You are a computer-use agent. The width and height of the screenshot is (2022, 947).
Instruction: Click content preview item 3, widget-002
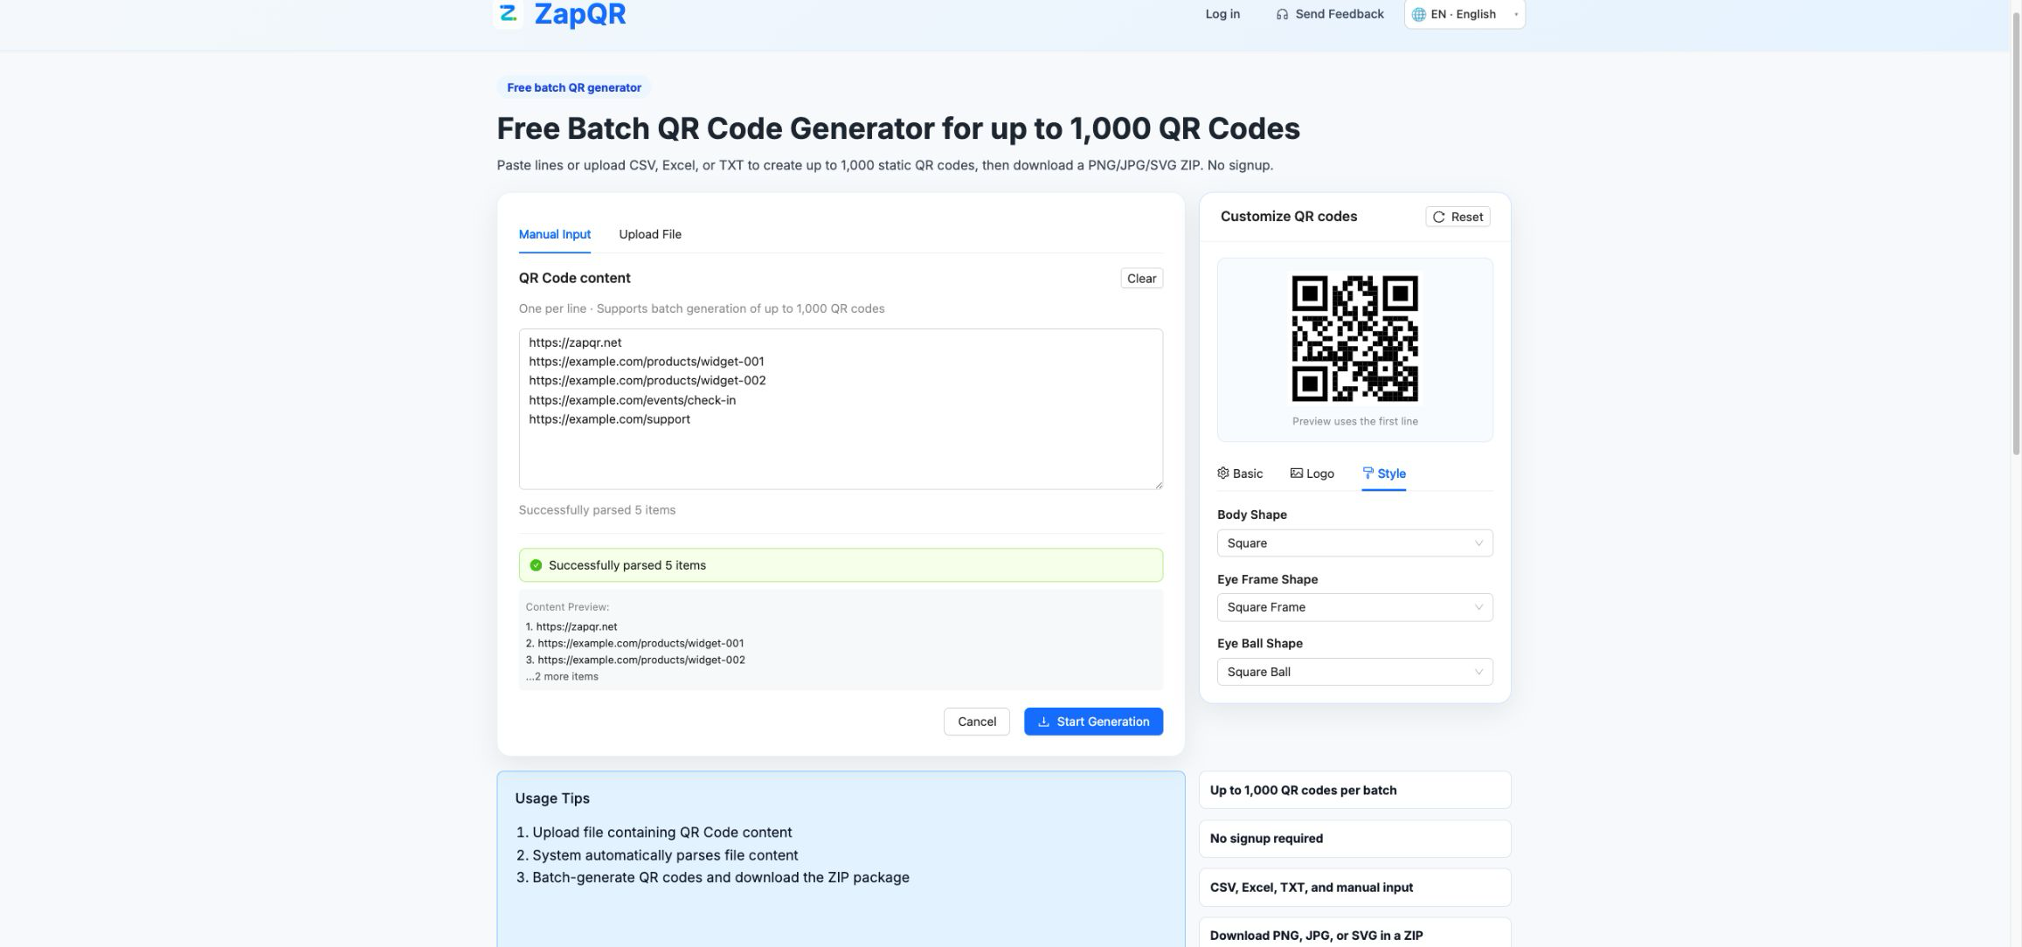point(635,660)
